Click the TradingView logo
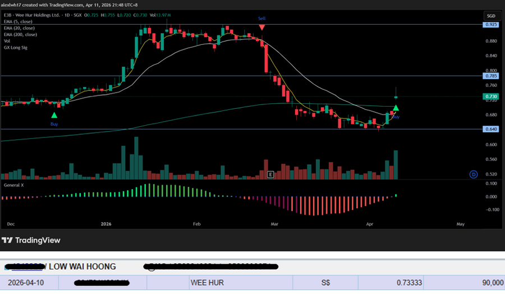Viewport: 505px width, 294px height. [31, 240]
